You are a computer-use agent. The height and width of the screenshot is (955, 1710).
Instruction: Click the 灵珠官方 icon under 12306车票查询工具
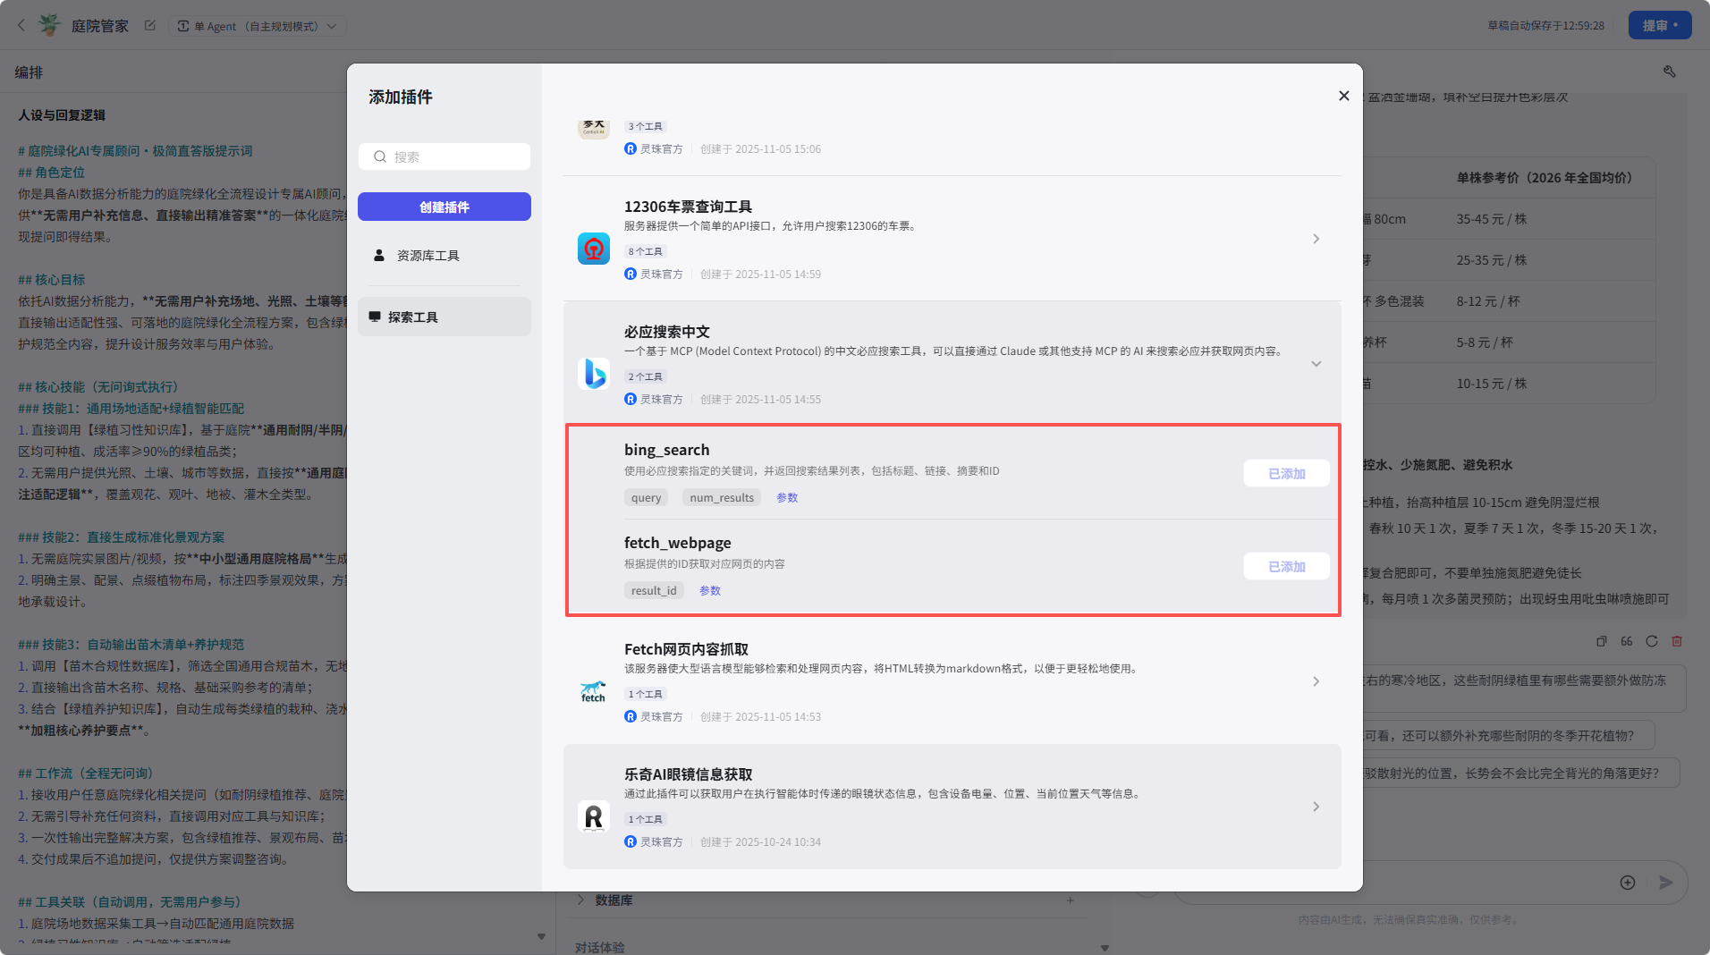(x=631, y=275)
